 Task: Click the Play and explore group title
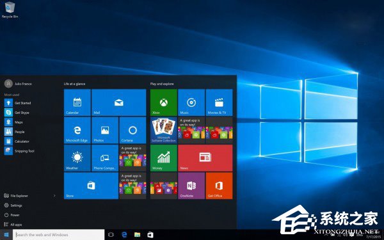(162, 84)
